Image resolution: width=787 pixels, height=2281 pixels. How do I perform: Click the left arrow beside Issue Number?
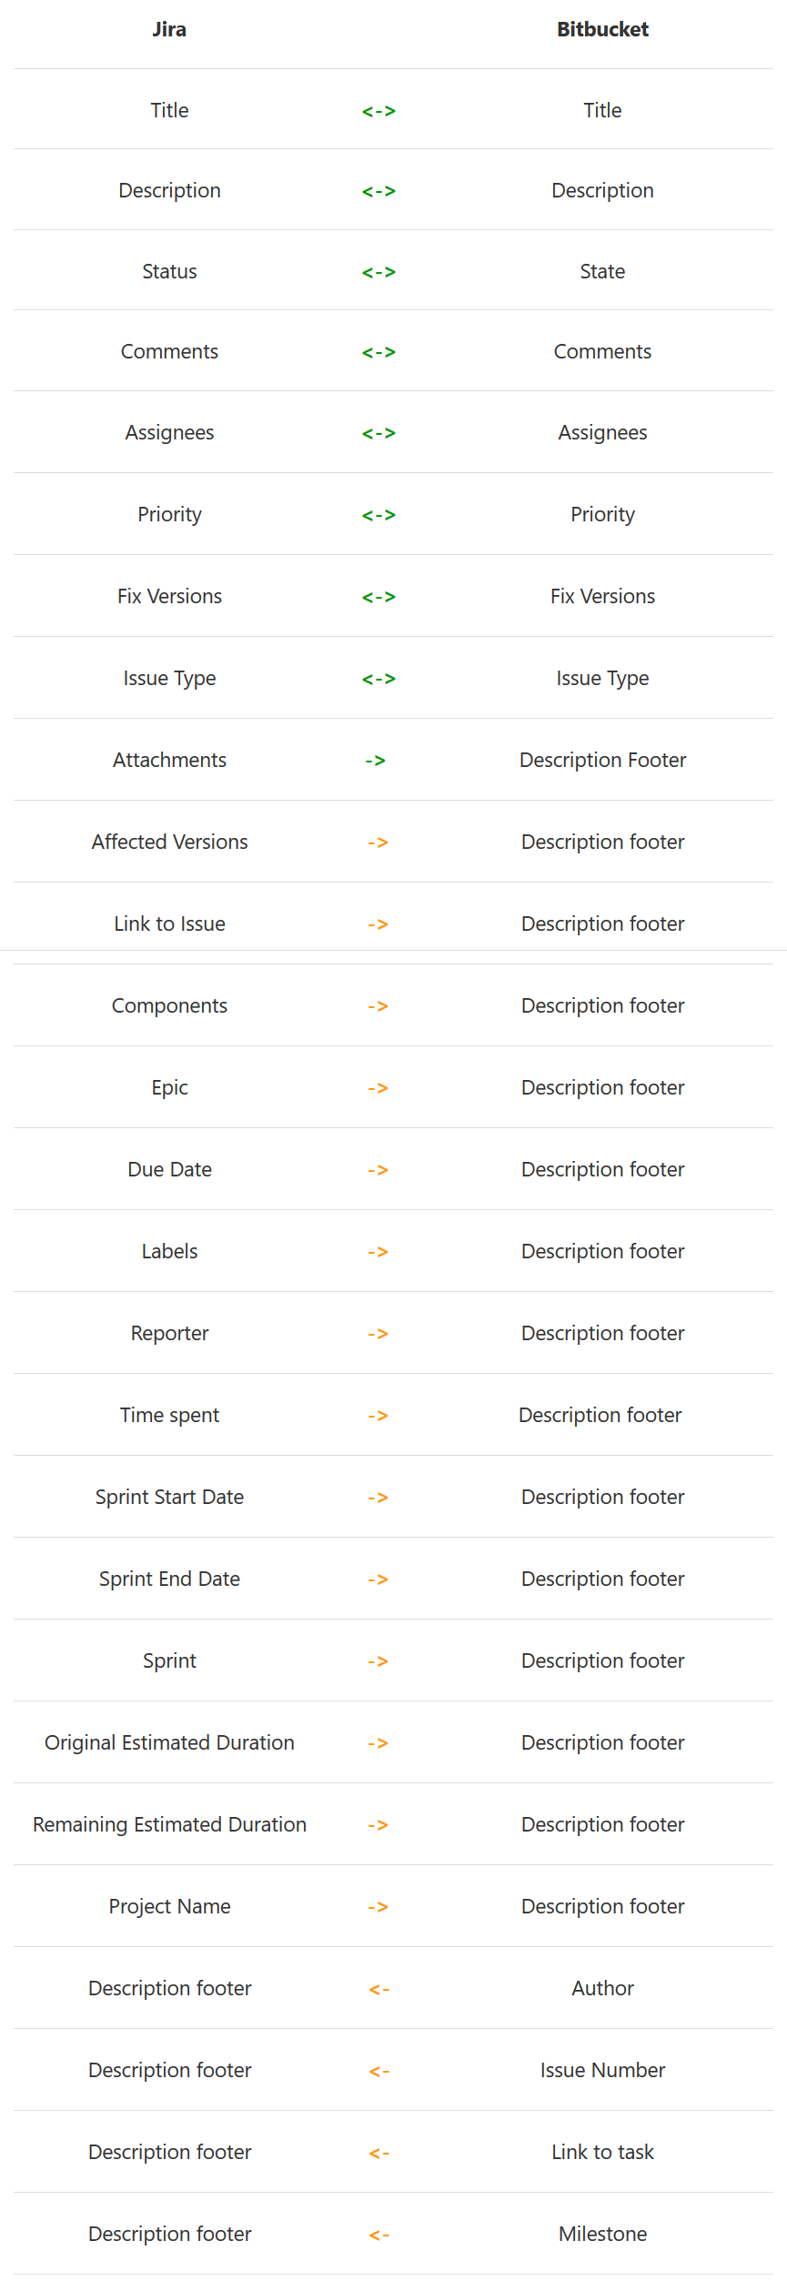(x=379, y=2071)
